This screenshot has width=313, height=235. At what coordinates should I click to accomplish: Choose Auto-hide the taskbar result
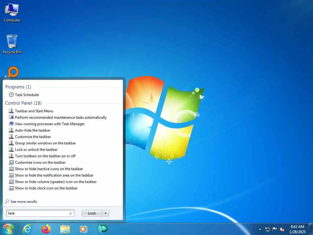32,130
